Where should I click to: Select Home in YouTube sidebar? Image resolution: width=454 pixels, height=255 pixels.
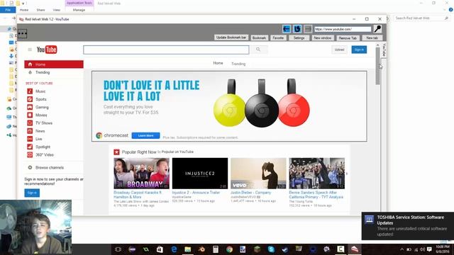54,64
